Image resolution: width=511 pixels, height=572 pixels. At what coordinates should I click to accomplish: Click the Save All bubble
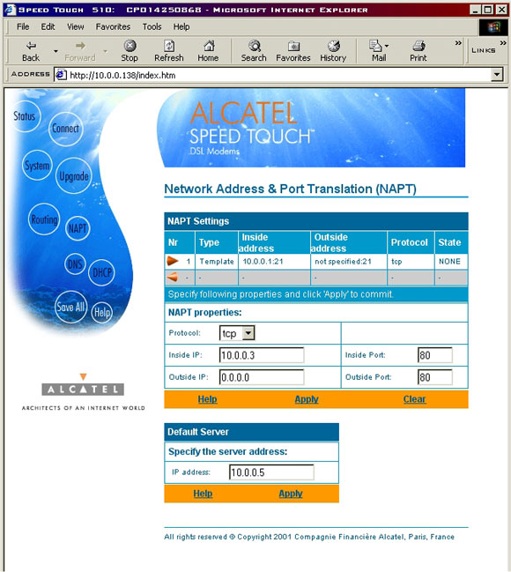coord(70,307)
